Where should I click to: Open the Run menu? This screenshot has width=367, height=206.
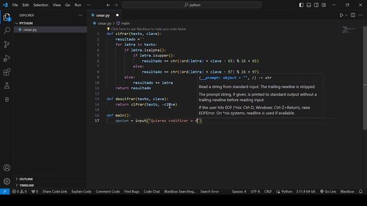click(78, 5)
